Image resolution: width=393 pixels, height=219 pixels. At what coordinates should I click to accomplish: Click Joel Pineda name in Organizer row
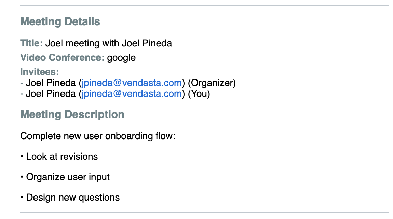point(51,83)
